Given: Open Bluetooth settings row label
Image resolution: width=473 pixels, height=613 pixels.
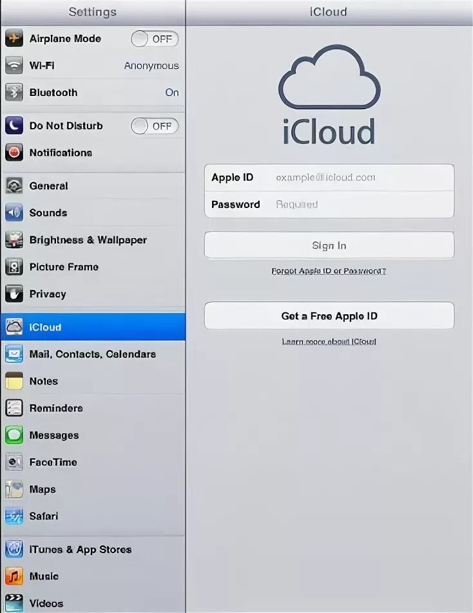Looking at the screenshot, I should 53,92.
